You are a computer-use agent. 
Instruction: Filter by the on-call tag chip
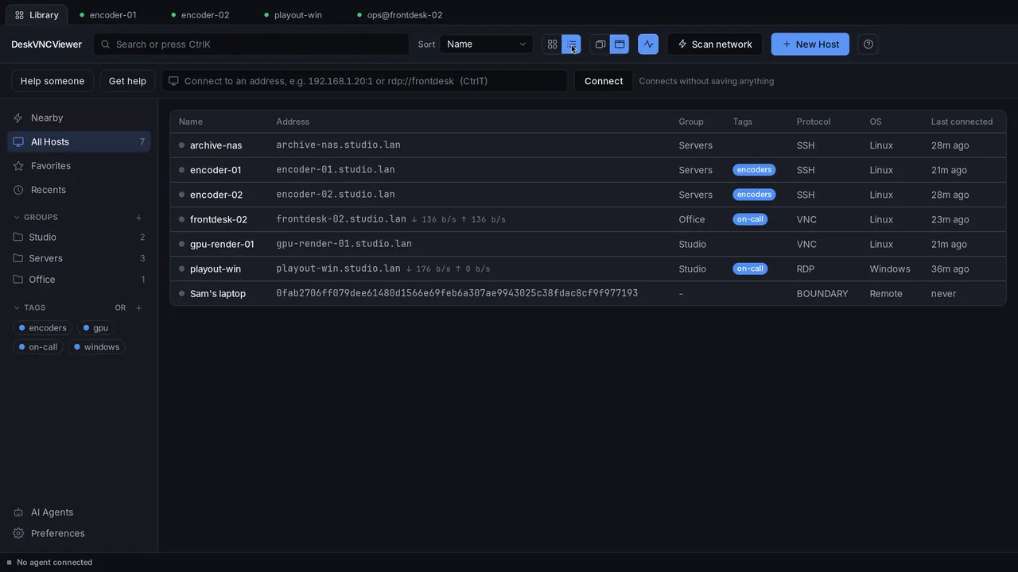tap(38, 347)
